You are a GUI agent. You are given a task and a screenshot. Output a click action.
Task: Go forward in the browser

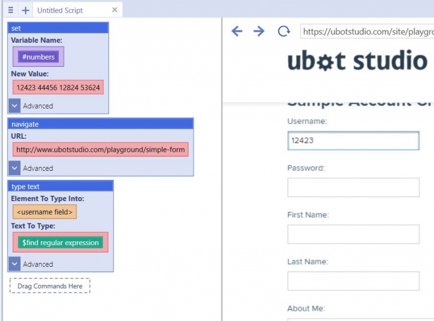pyautogui.click(x=259, y=31)
